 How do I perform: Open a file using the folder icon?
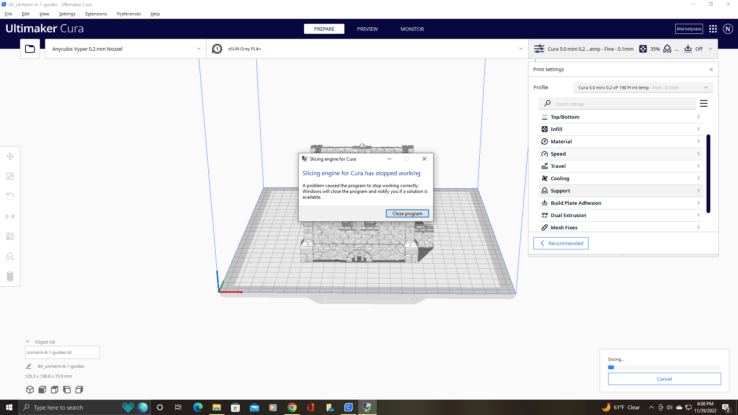pyautogui.click(x=30, y=49)
